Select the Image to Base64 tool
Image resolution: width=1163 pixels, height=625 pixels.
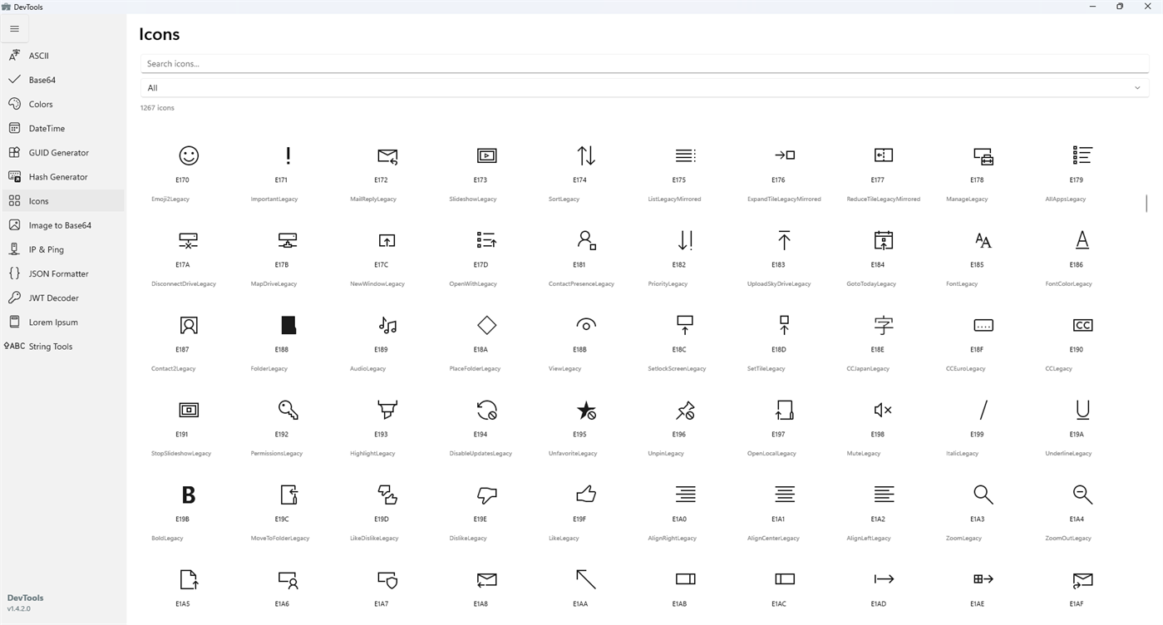(62, 225)
